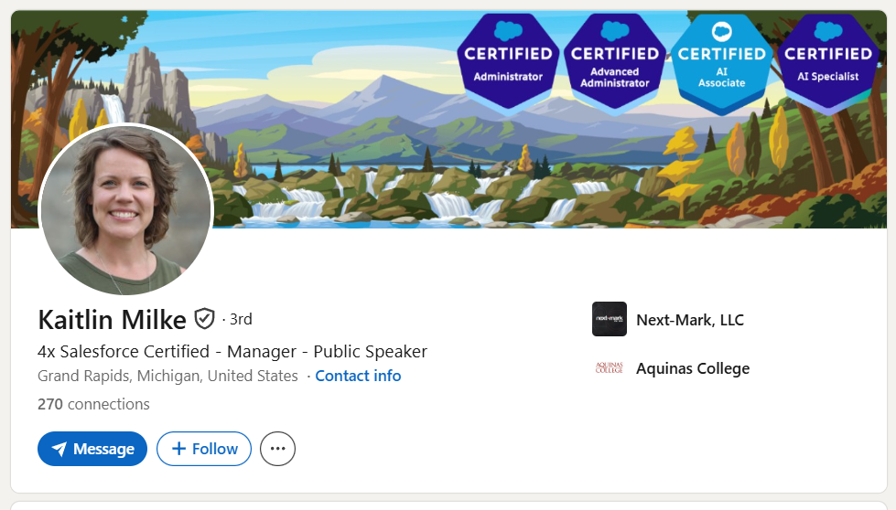View the 270 connections list
896x510 pixels.
[93, 404]
